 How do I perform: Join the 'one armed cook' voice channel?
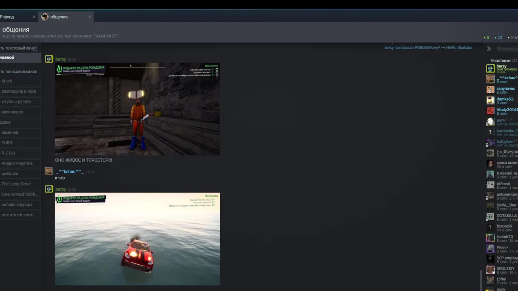[20, 215]
